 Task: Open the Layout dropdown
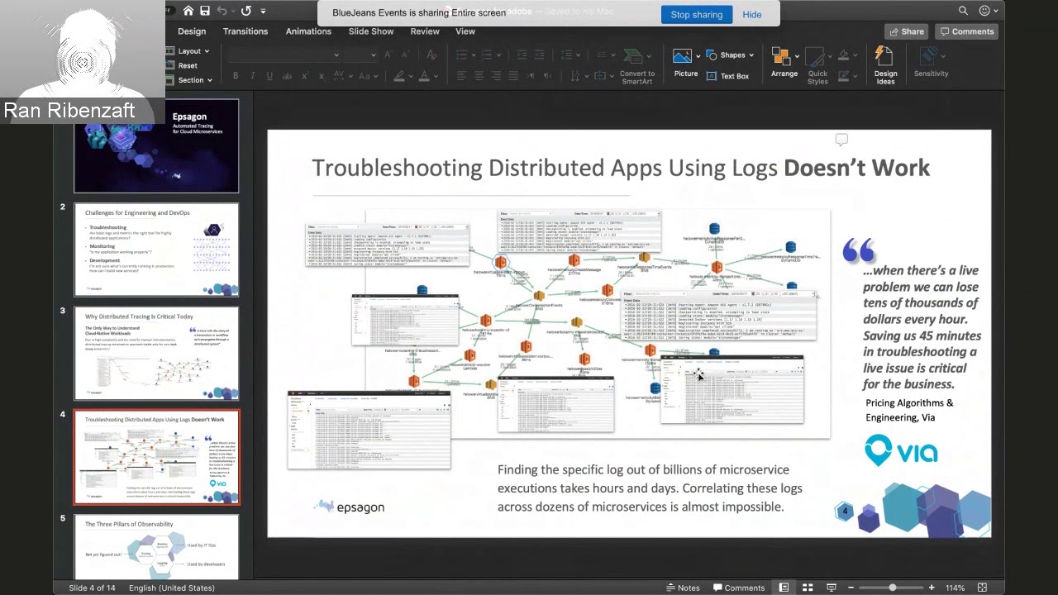[188, 51]
